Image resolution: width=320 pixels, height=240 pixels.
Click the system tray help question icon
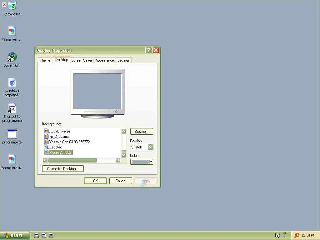(277, 235)
